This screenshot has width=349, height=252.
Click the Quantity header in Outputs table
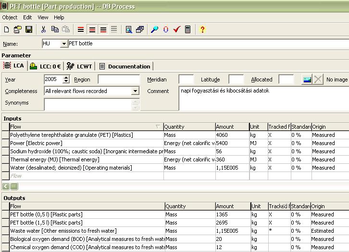pyautogui.click(x=190, y=206)
